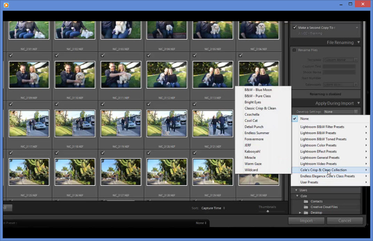Uncheck the NIC_3109.NEF photo checkbox
The width and height of the screenshot is (373, 241).
point(11,55)
